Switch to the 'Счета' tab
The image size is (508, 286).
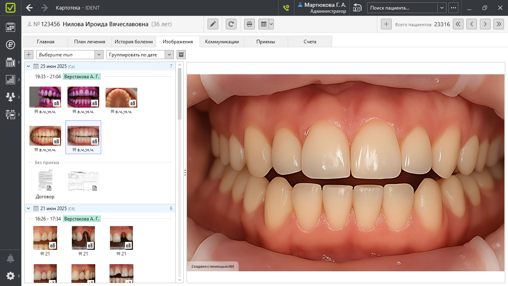coord(310,42)
